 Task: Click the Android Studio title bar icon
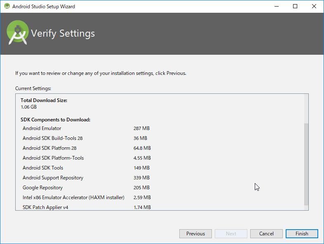[7, 6]
